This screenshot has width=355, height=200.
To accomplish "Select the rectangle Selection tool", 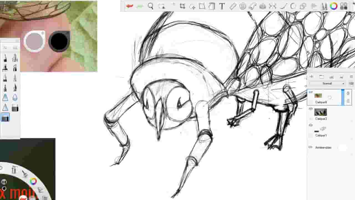I will coord(162,6).
